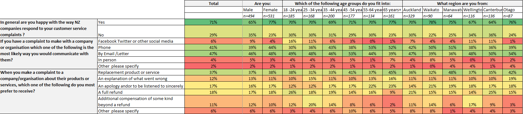The image size is (523, 114).
Task: Click the 71% Total cell for Yes
Action: [214, 22]
